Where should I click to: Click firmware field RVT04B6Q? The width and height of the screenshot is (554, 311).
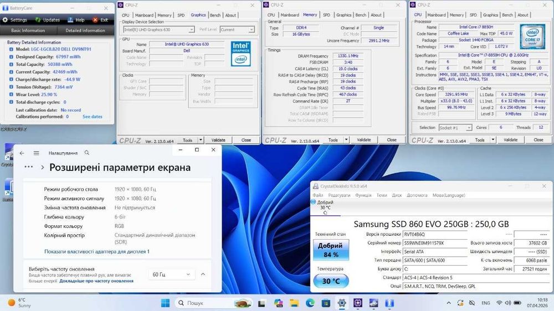[x=435, y=234]
